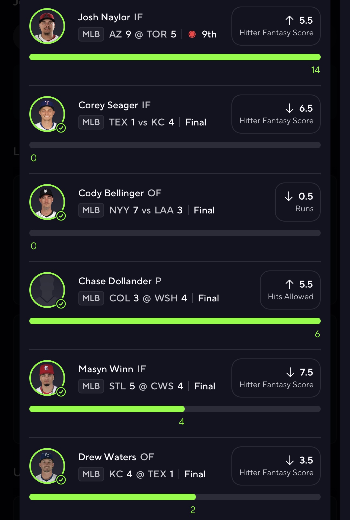Image resolution: width=350 pixels, height=520 pixels.
Task: Tap the down arrow on Masyn Winn's 7.5 projection
Action: (290, 372)
